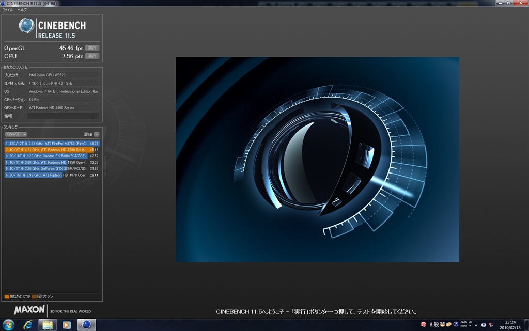The image size is (529, 331).
Task: Click the red flag tray icon
Action: 491,325
